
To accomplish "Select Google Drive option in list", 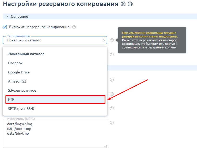I will 19,72.
